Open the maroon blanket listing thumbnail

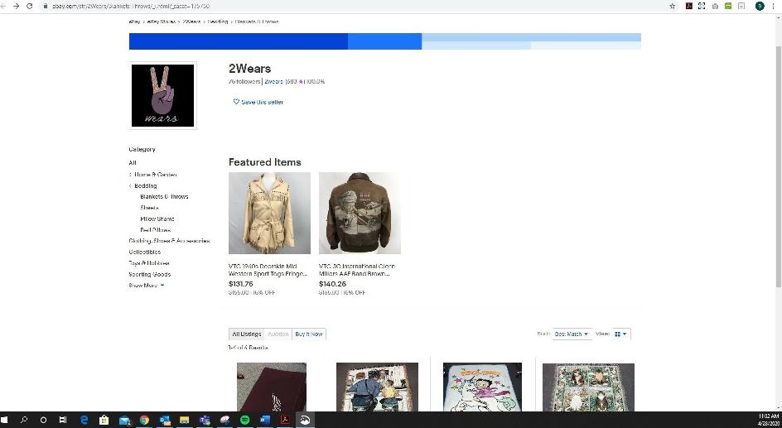tap(272, 387)
